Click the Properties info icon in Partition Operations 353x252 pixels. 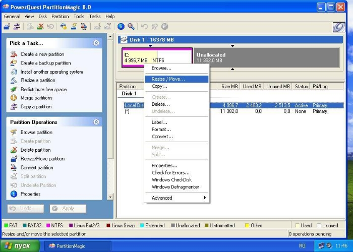(x=14, y=194)
